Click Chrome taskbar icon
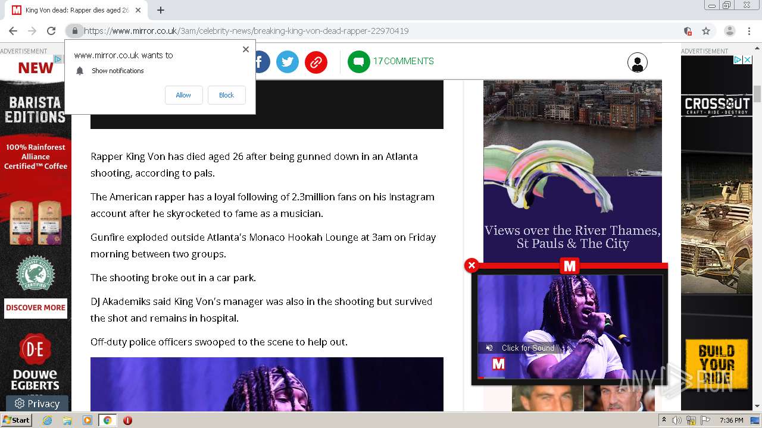762x428 pixels. click(x=107, y=420)
